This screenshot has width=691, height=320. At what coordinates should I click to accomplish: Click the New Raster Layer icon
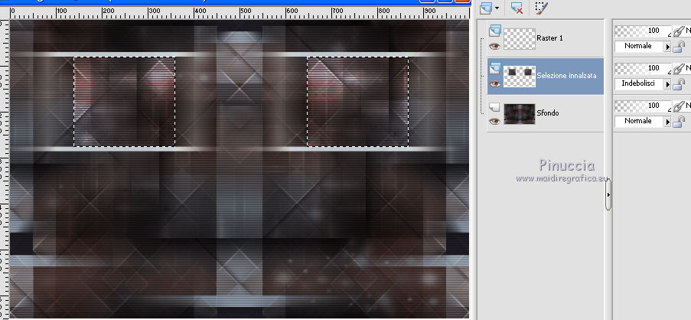[486, 8]
